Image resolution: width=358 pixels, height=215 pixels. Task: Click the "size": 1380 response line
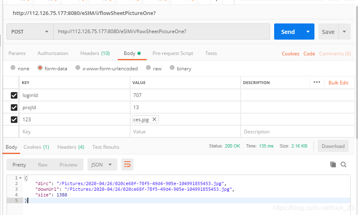51,195
